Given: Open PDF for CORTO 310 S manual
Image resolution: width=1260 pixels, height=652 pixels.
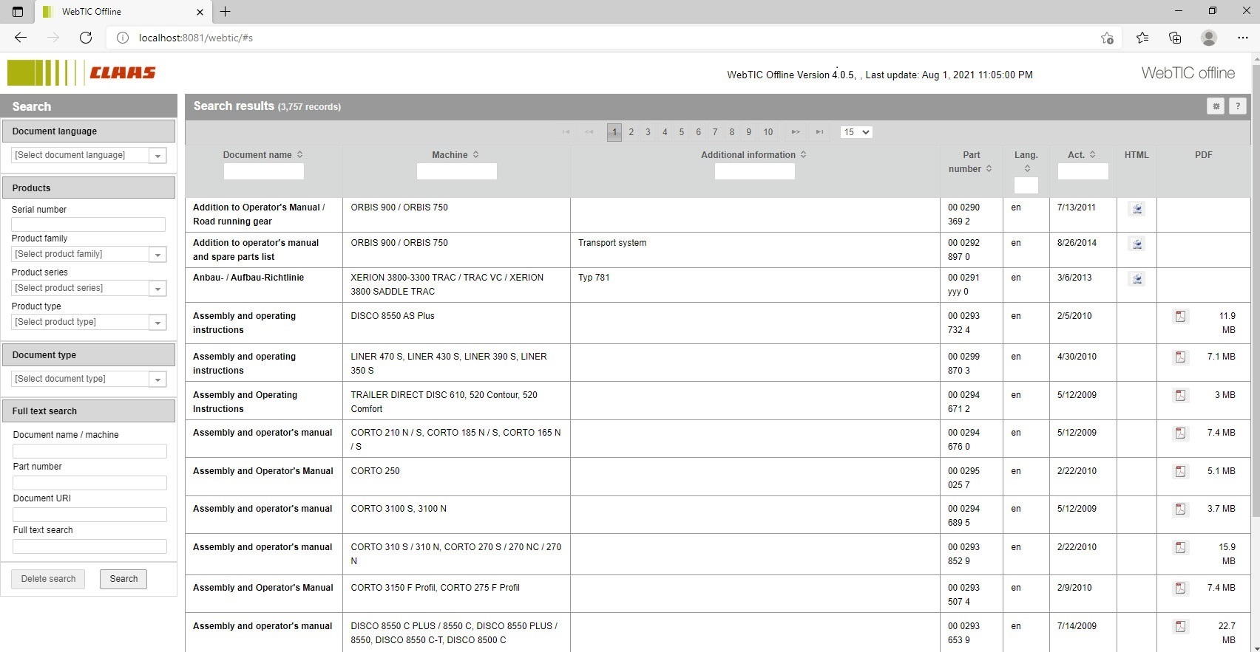Looking at the screenshot, I should (1180, 548).
